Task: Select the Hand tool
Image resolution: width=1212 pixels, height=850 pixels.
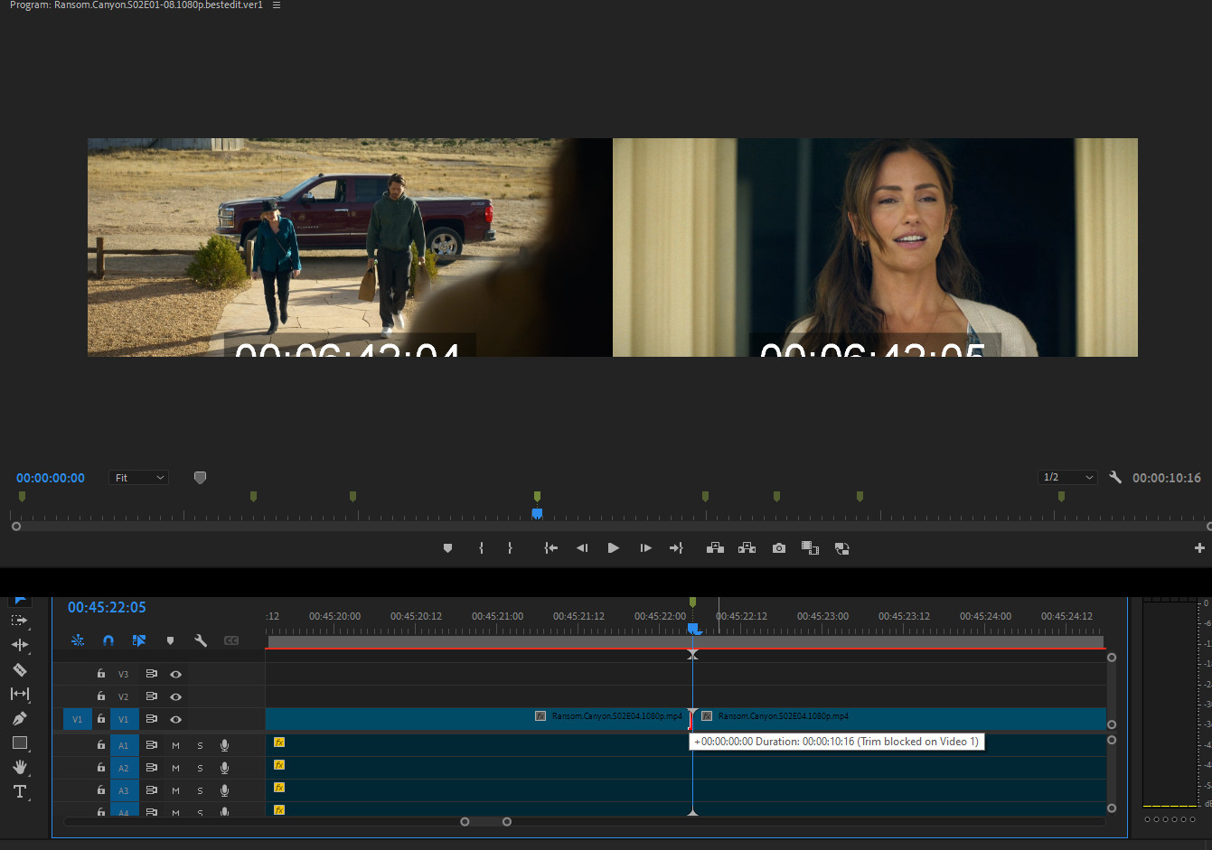Action: coord(19,767)
